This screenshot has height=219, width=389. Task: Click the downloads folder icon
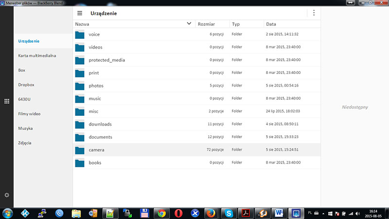click(80, 125)
